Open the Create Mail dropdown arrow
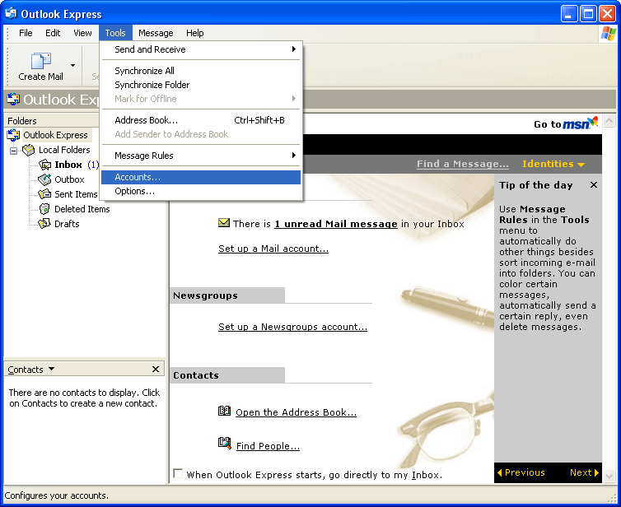Image resolution: width=621 pixels, height=507 pixels. 72,65
